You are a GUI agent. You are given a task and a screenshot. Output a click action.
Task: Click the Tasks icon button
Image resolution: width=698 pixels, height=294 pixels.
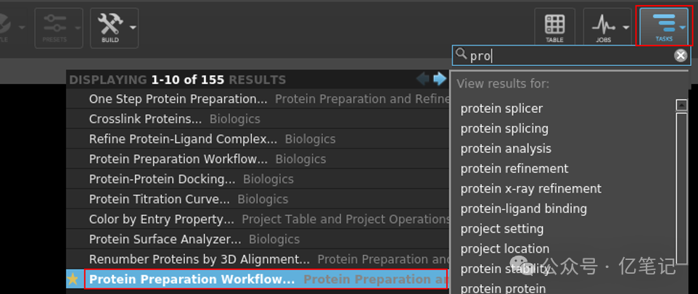pyautogui.click(x=664, y=26)
